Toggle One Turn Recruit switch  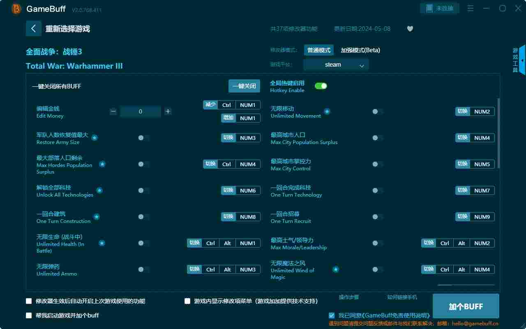click(x=378, y=217)
